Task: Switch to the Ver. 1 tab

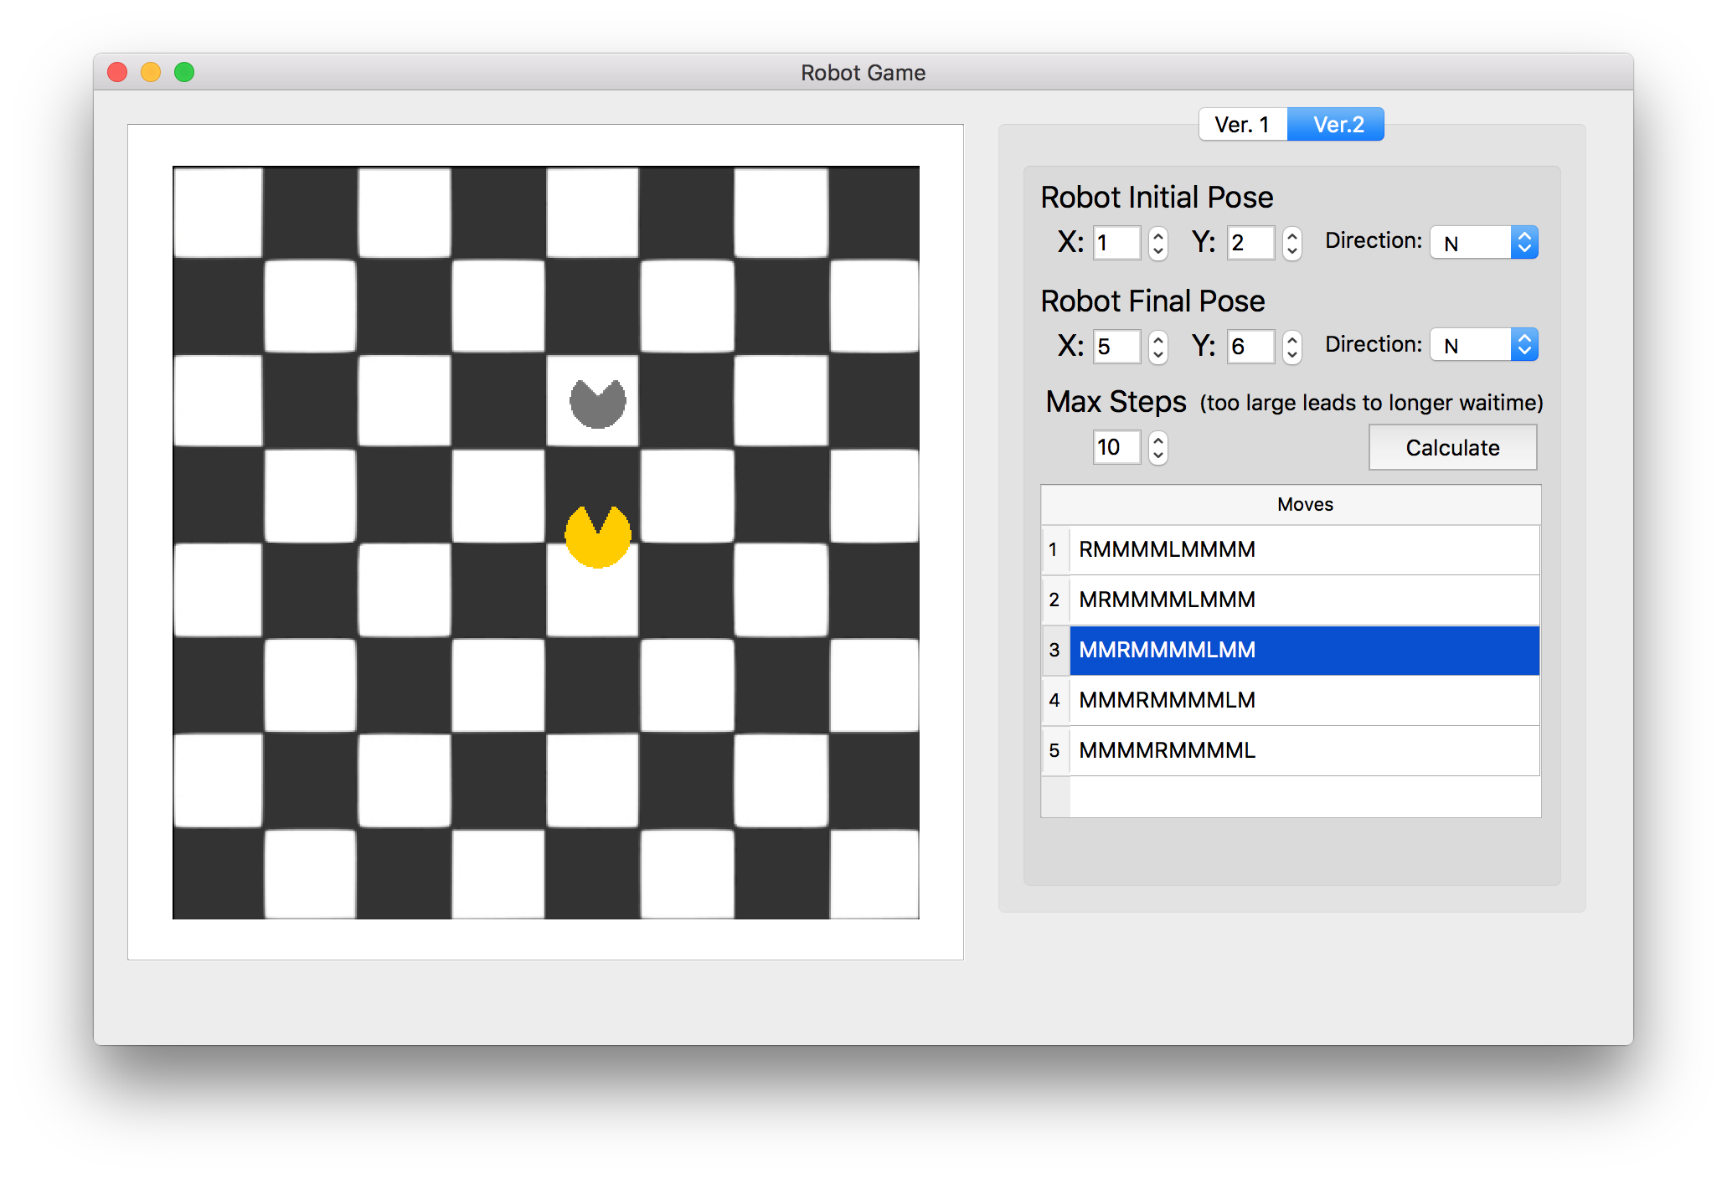Action: click(x=1242, y=125)
